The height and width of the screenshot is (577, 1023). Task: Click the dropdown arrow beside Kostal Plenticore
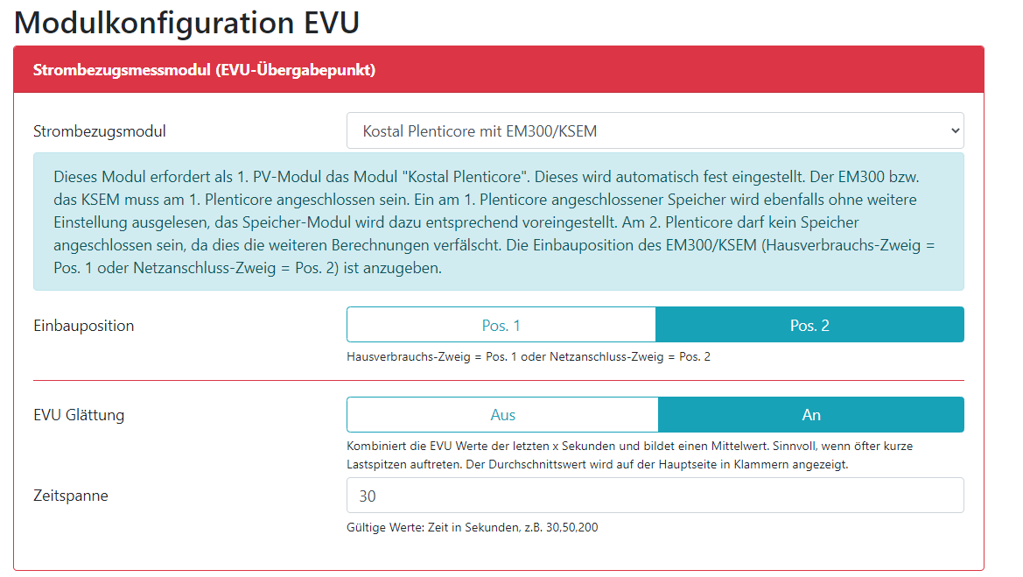click(x=953, y=131)
